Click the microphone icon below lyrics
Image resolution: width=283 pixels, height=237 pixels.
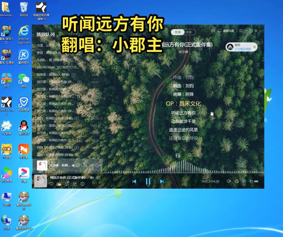click(x=189, y=155)
